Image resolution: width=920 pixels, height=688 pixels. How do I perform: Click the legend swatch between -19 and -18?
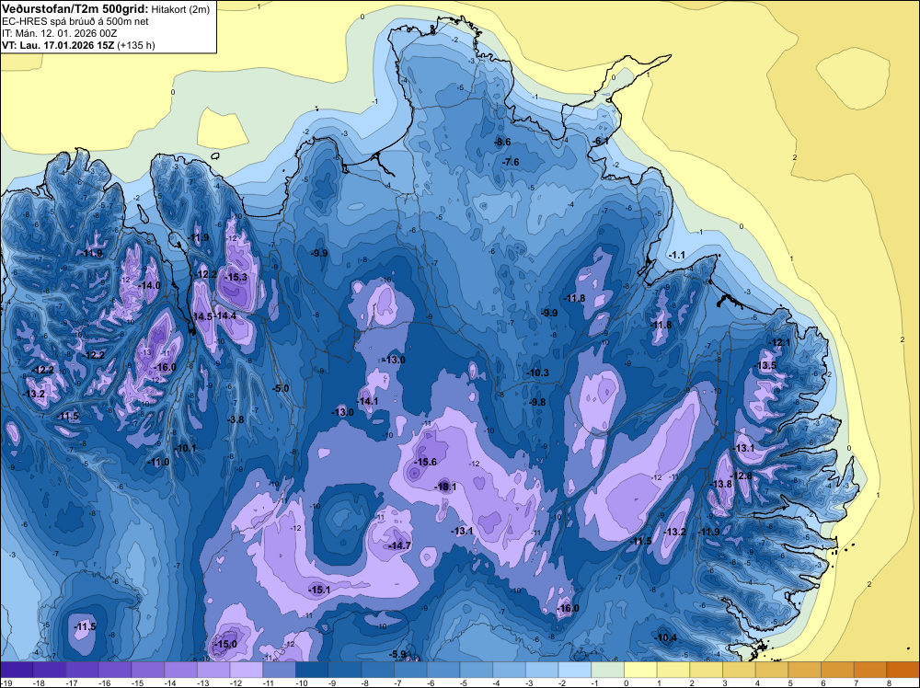(x=17, y=670)
